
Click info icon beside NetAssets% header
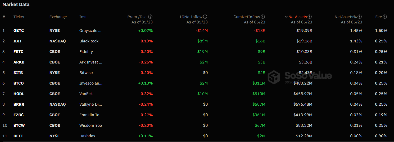point(360,17)
